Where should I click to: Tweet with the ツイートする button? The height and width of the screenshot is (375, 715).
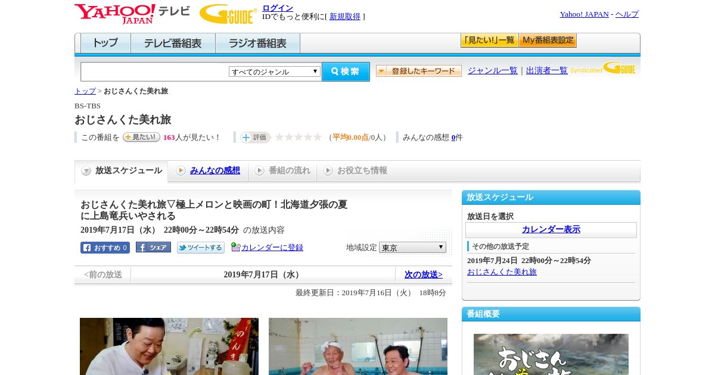[201, 248]
